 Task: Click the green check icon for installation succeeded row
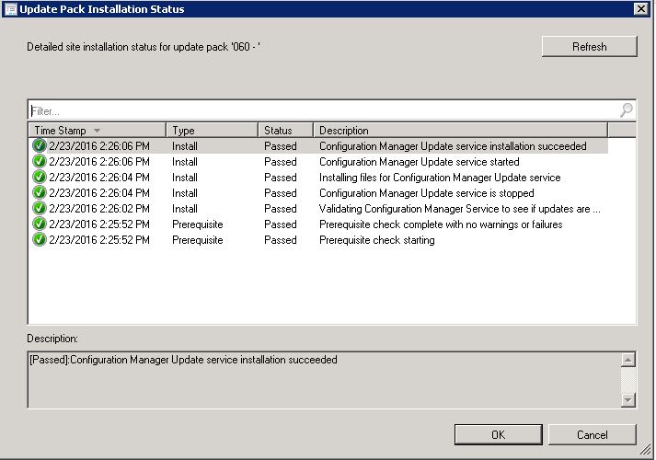pyautogui.click(x=39, y=146)
